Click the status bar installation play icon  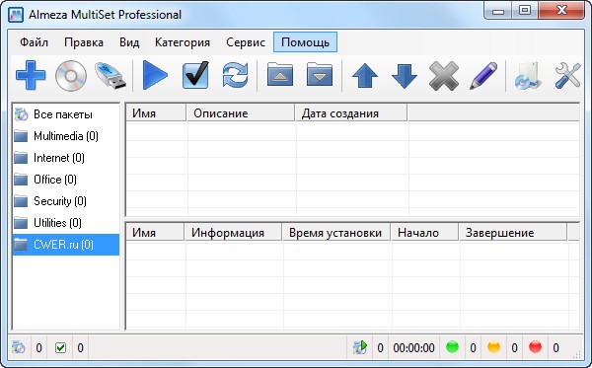360,347
